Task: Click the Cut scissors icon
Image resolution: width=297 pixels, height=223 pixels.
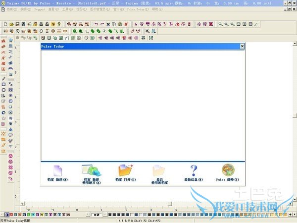Action: (108, 24)
